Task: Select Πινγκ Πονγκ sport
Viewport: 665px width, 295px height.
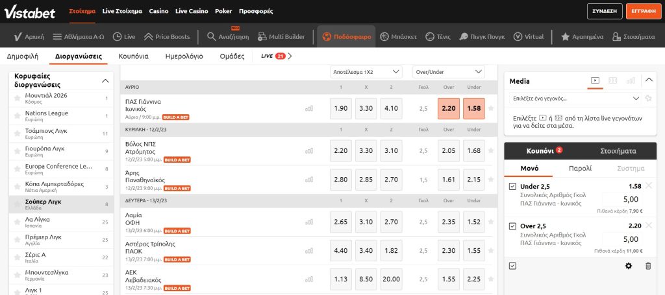Action: [x=482, y=37]
